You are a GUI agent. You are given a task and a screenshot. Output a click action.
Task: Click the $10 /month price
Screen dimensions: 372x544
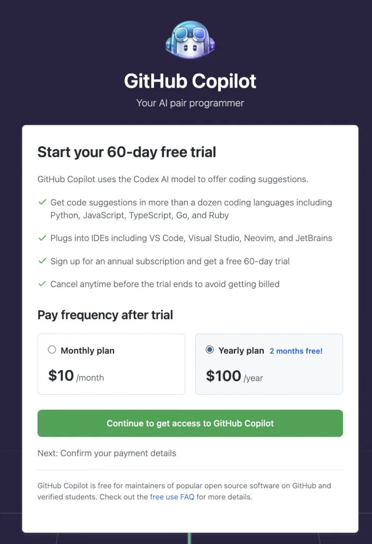tap(76, 376)
